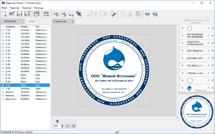Add circular text element icon
This screenshot has width=215, height=134.
[63, 14]
